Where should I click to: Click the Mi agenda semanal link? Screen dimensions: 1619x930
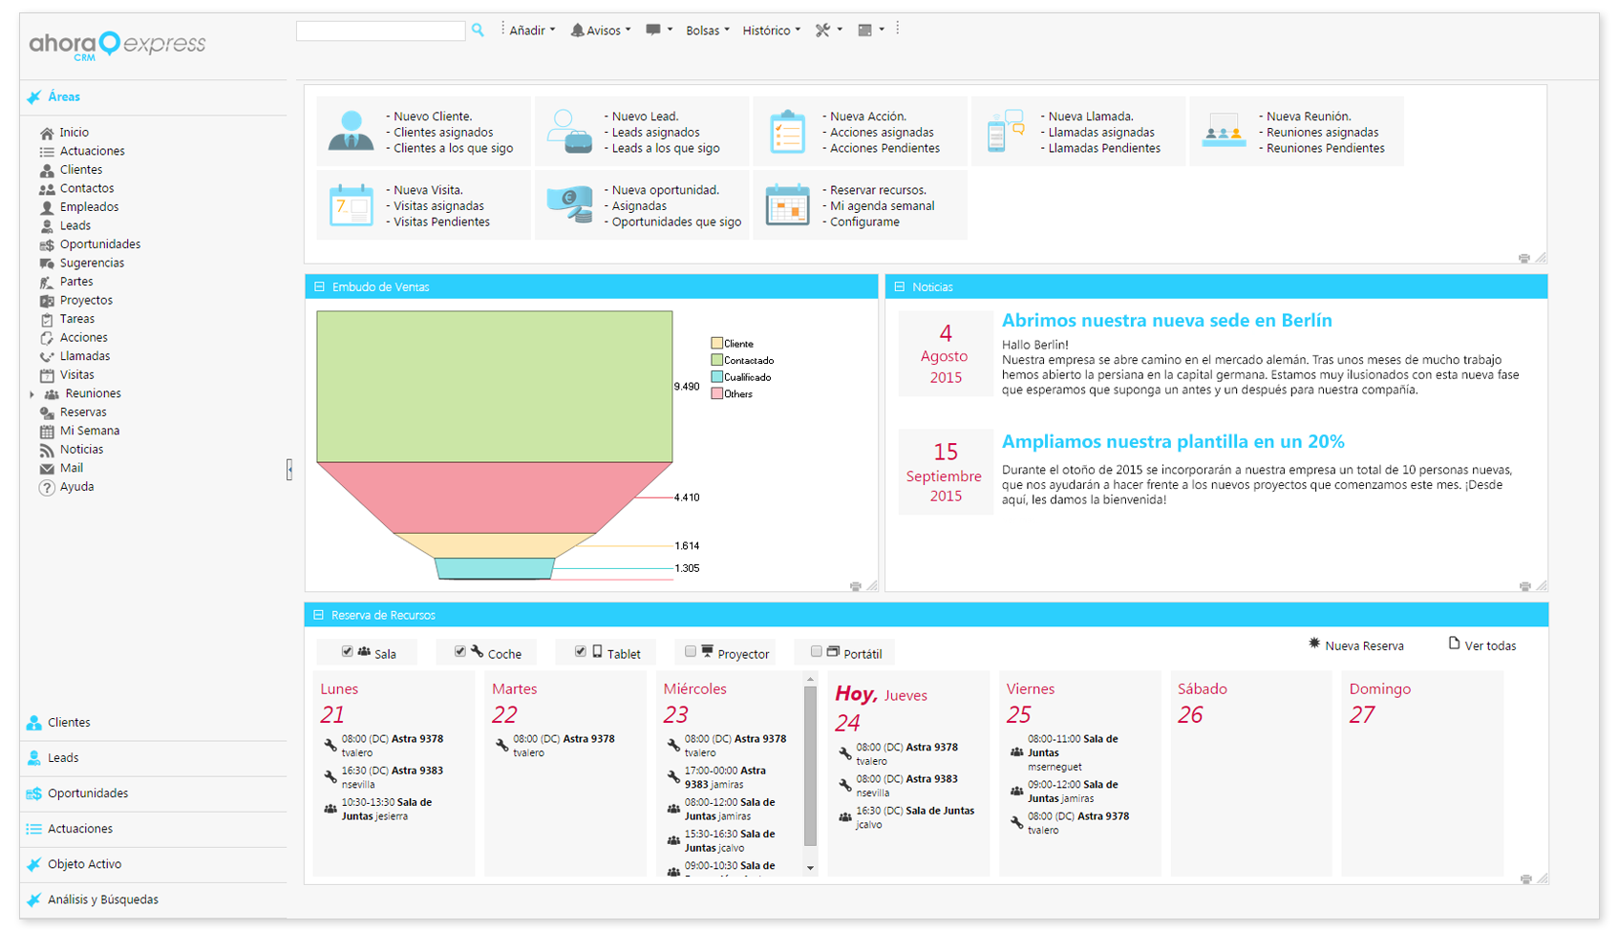[882, 206]
